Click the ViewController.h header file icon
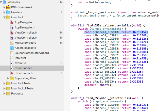 point(12,33)
